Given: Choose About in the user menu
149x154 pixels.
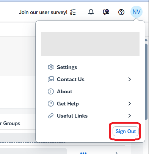Looking at the screenshot, I should point(90,91).
